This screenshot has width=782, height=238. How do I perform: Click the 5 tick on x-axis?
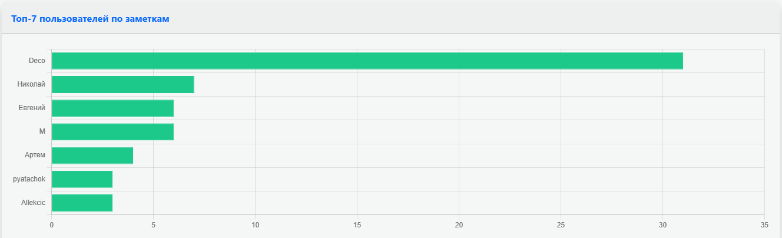pyautogui.click(x=154, y=224)
